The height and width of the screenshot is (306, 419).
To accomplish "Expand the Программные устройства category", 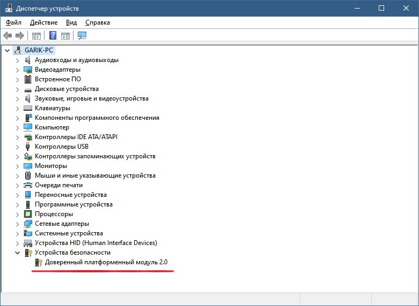I will click(17, 204).
